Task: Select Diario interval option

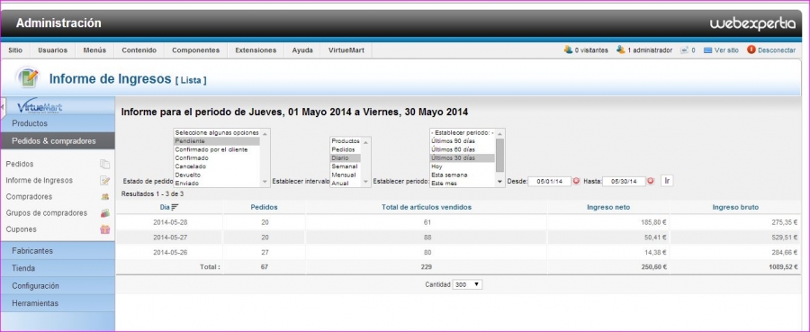Action: pyautogui.click(x=346, y=158)
